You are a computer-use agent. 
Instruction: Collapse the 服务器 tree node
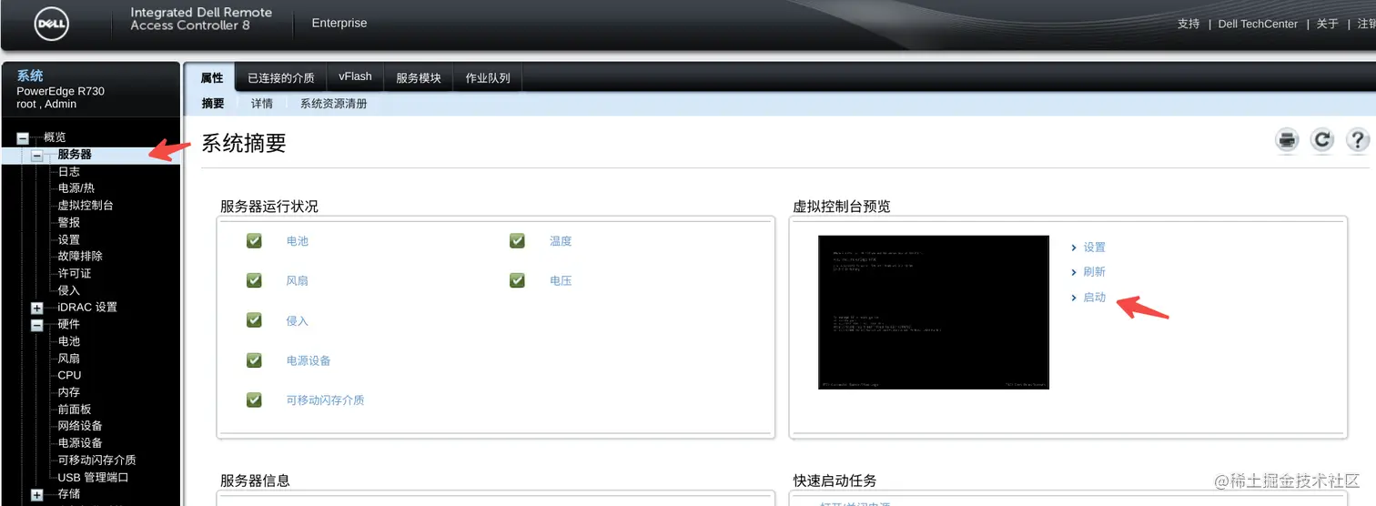click(x=37, y=156)
